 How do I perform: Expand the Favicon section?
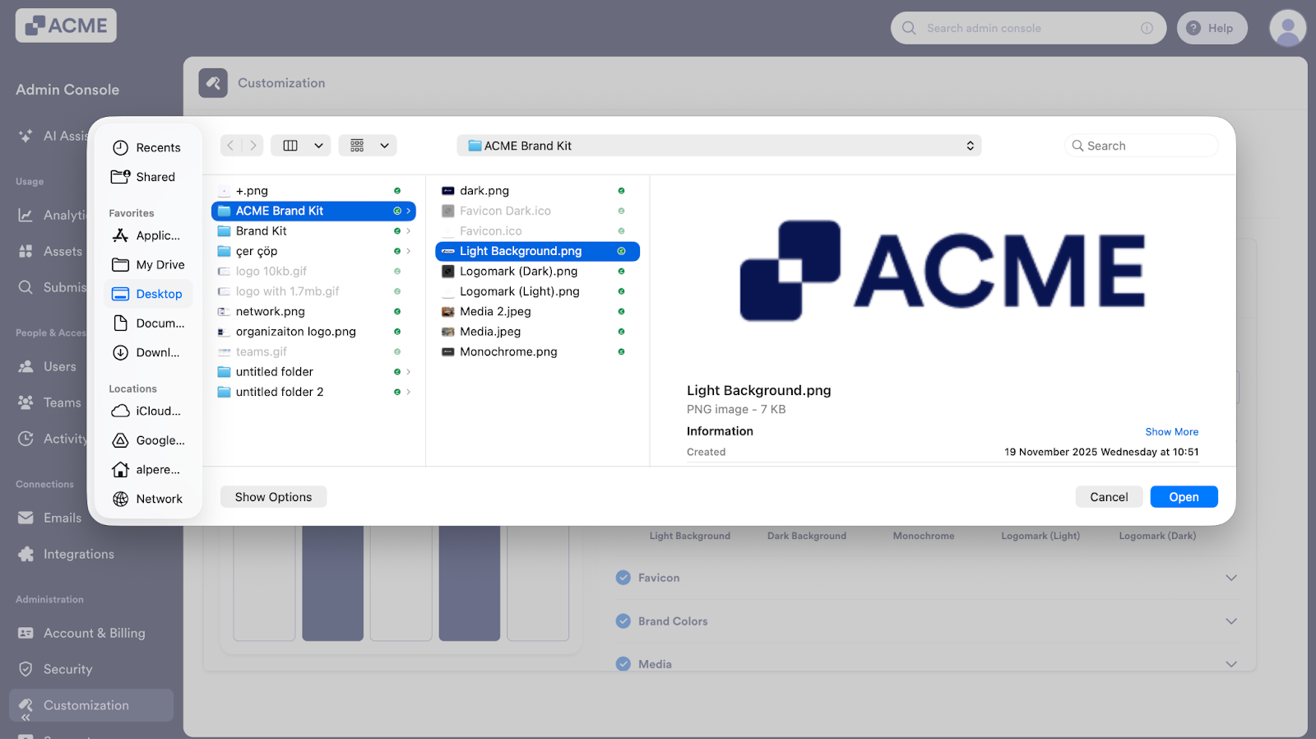[926, 578]
